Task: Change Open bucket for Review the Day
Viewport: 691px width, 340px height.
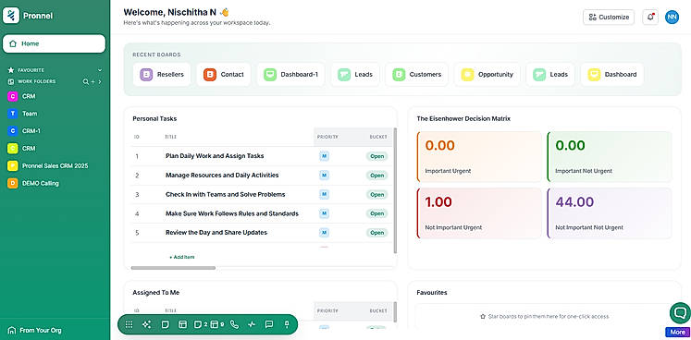Action: coord(376,233)
